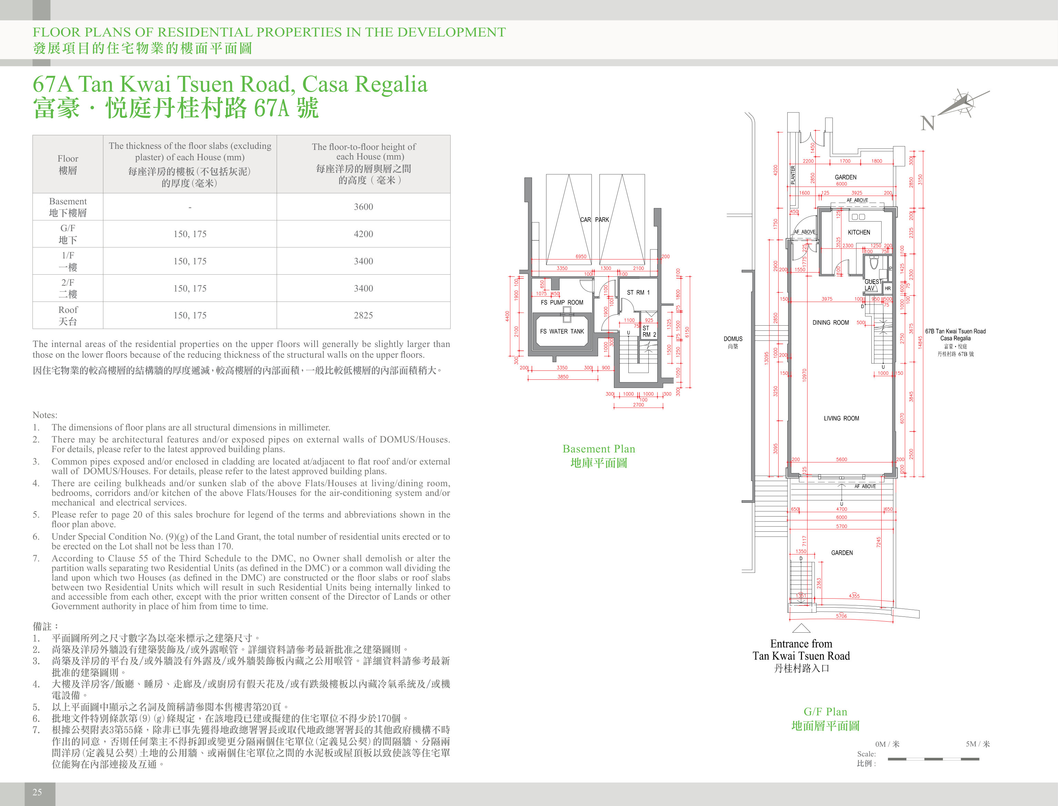Click the 'Scale: 比例' label
The image size is (1058, 806).
(x=866, y=758)
